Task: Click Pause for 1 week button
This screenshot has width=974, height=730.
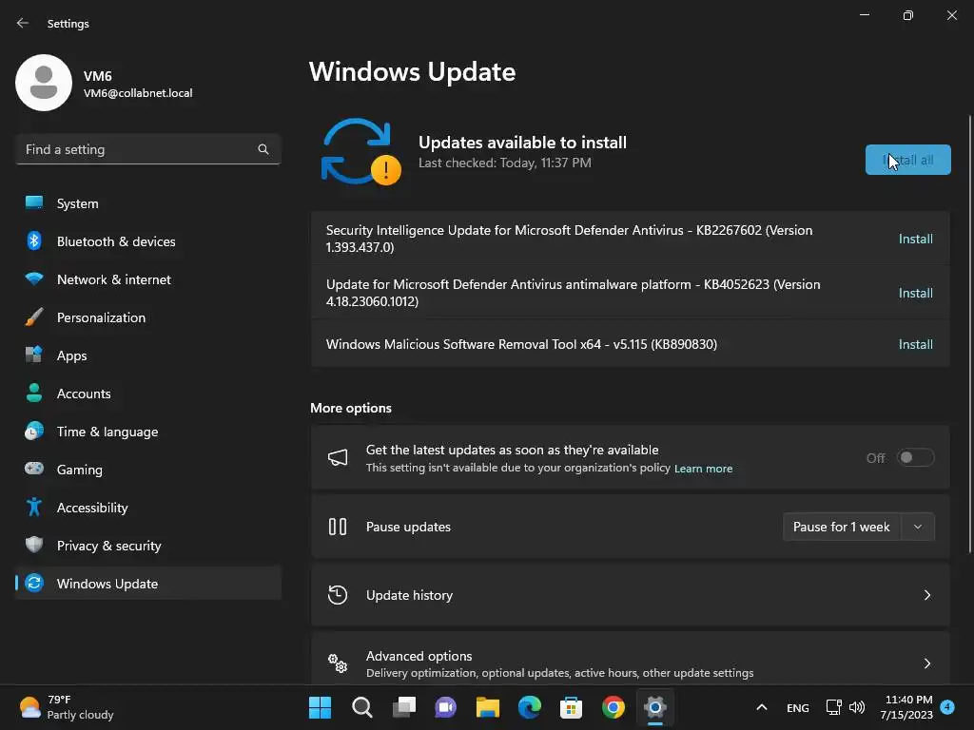Action: click(x=842, y=527)
